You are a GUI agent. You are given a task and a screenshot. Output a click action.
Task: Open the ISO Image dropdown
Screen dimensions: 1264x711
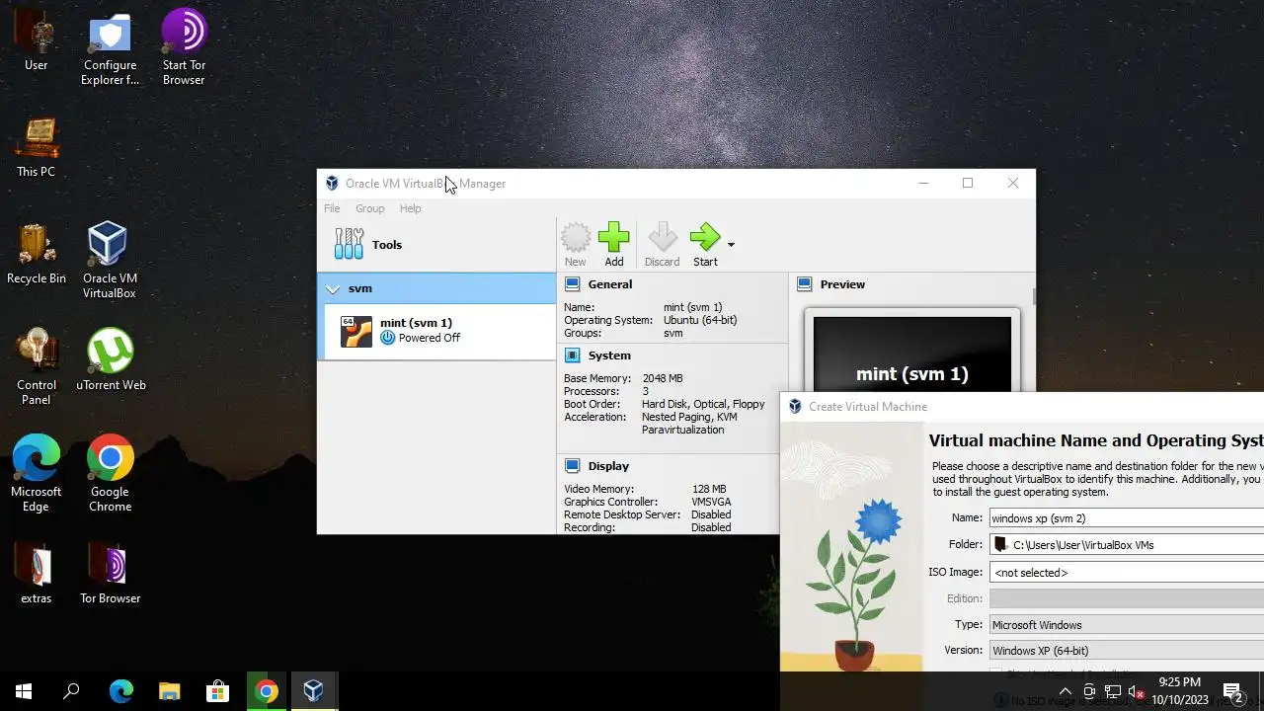[x=1126, y=573]
